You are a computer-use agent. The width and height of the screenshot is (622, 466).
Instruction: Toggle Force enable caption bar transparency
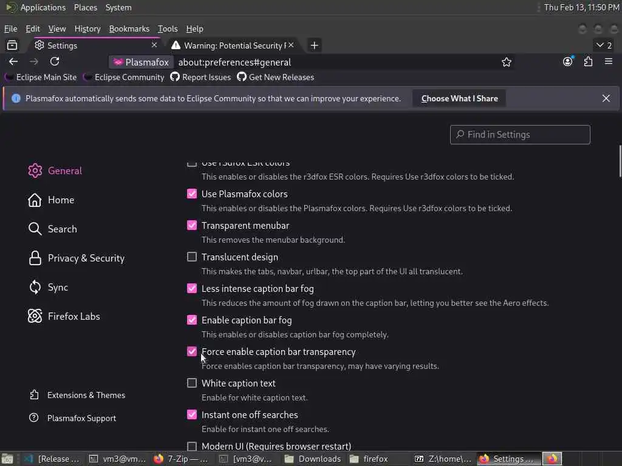(x=191, y=351)
